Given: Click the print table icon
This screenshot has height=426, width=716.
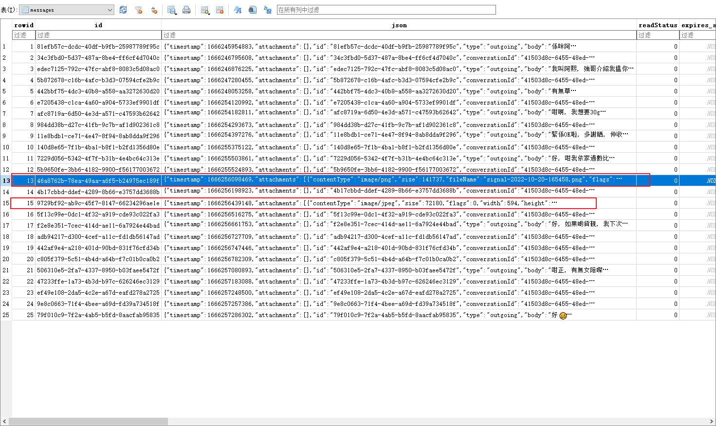Looking at the screenshot, I should click(x=186, y=10).
